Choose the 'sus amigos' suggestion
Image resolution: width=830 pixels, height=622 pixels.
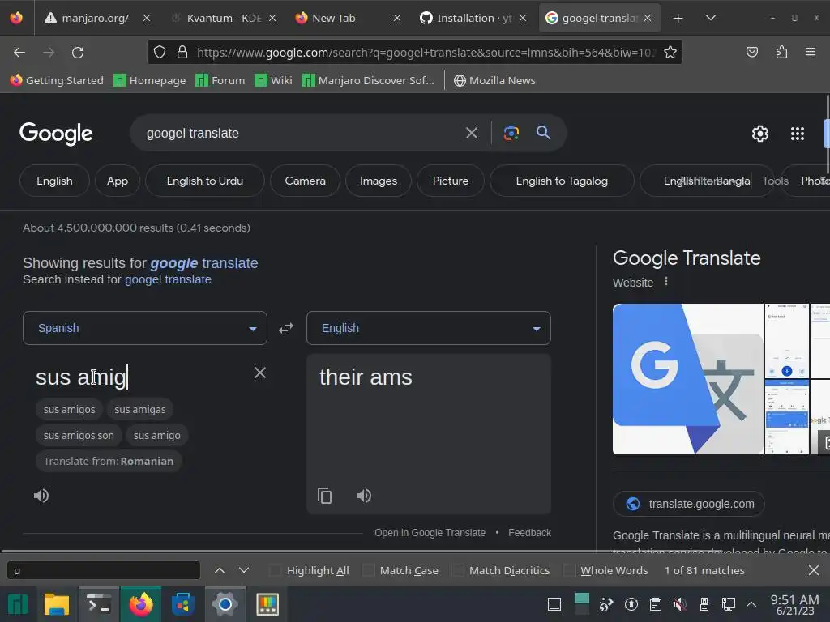click(70, 409)
